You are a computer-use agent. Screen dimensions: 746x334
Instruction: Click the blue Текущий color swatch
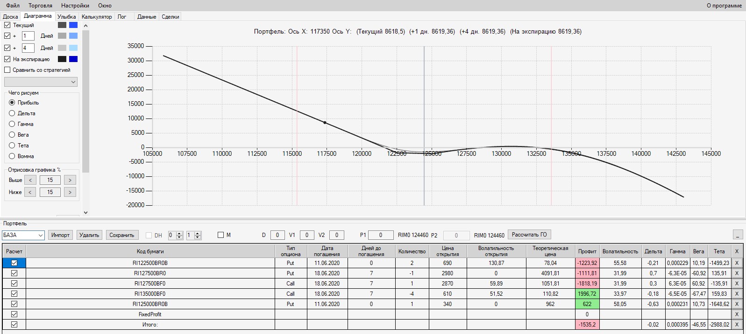pos(73,25)
